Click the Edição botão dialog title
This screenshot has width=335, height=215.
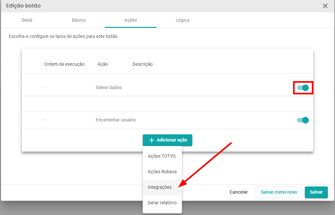point(23,6)
